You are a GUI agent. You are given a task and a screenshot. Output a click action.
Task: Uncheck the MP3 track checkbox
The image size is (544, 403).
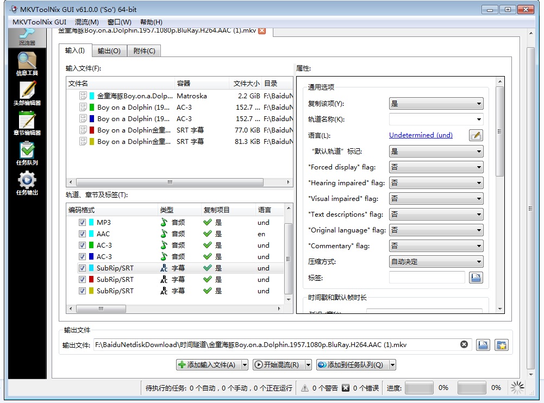[82, 223]
